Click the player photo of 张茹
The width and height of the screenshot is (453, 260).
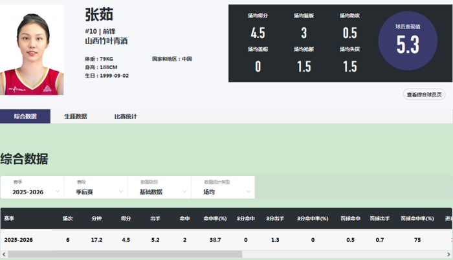click(32, 50)
